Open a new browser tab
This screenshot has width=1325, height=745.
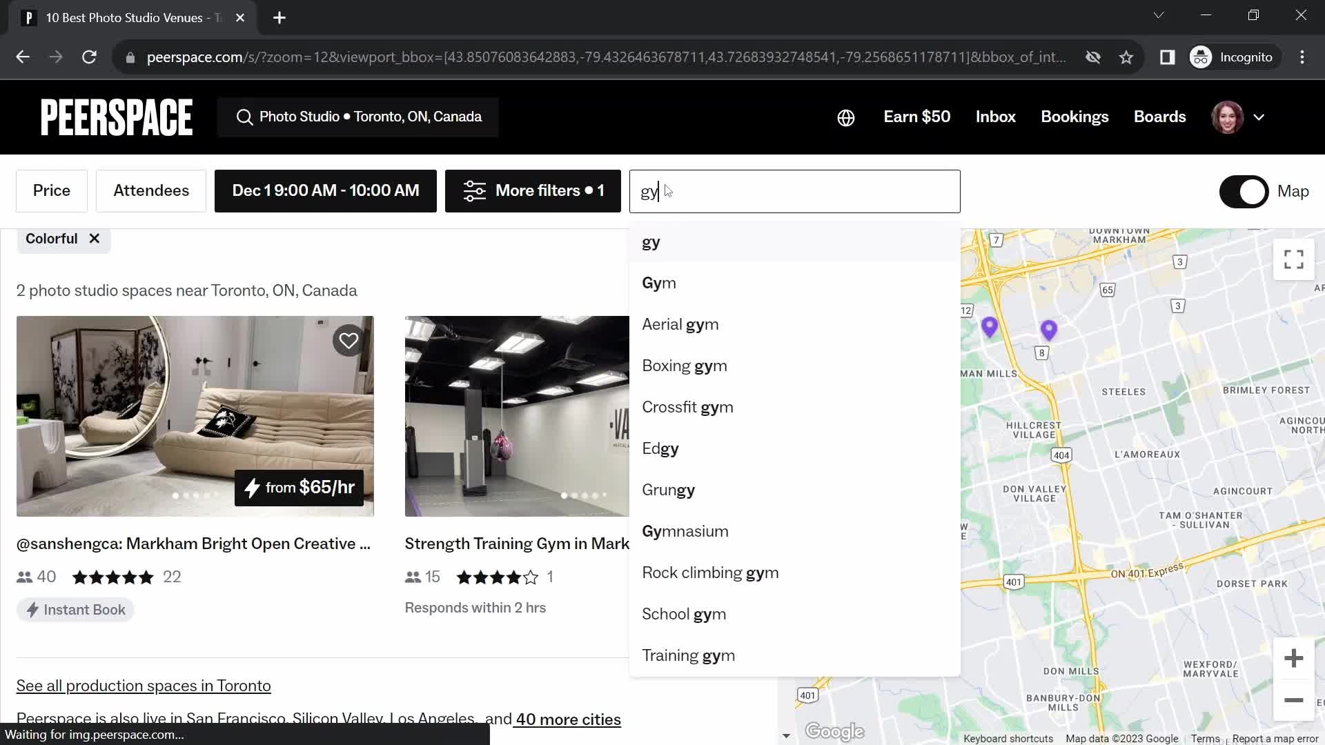279,18
